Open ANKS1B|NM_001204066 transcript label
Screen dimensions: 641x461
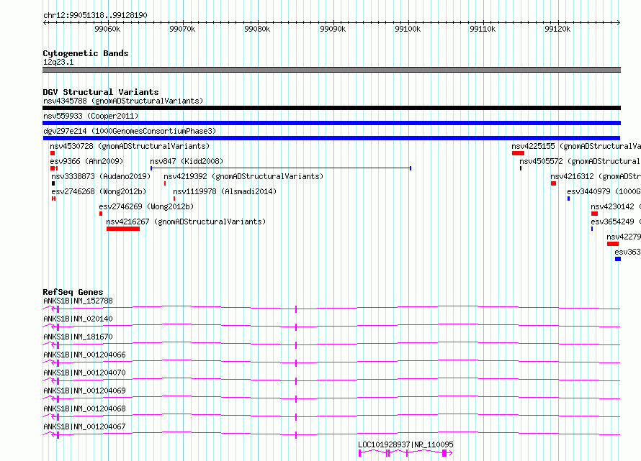pyautogui.click(x=84, y=355)
